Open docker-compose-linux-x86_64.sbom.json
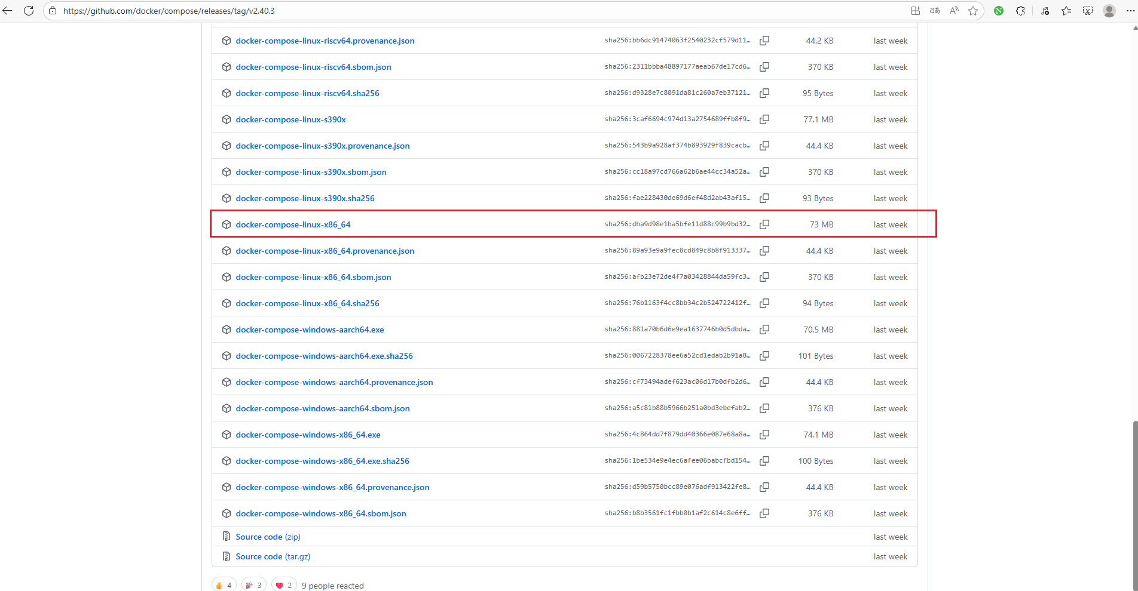The height and width of the screenshot is (591, 1138). [x=313, y=277]
